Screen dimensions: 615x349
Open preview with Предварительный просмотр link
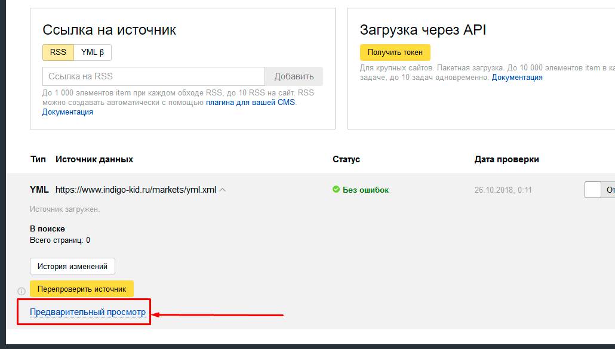tap(84, 311)
